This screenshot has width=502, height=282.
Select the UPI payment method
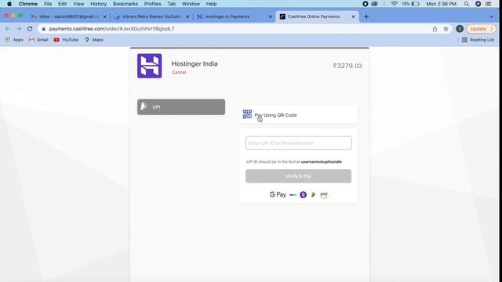point(181,107)
